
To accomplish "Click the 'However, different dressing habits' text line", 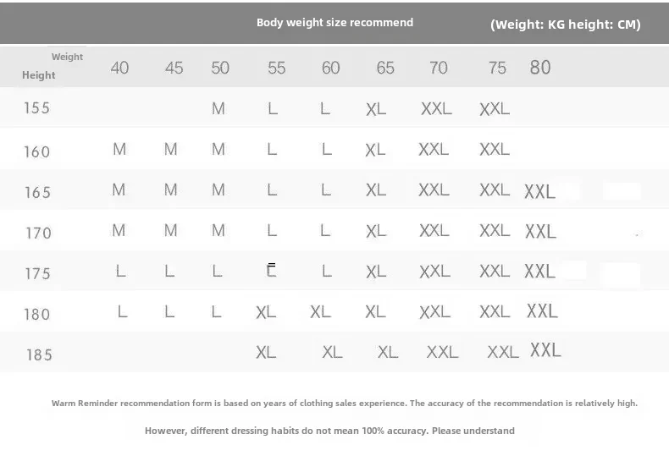I will (x=329, y=431).
